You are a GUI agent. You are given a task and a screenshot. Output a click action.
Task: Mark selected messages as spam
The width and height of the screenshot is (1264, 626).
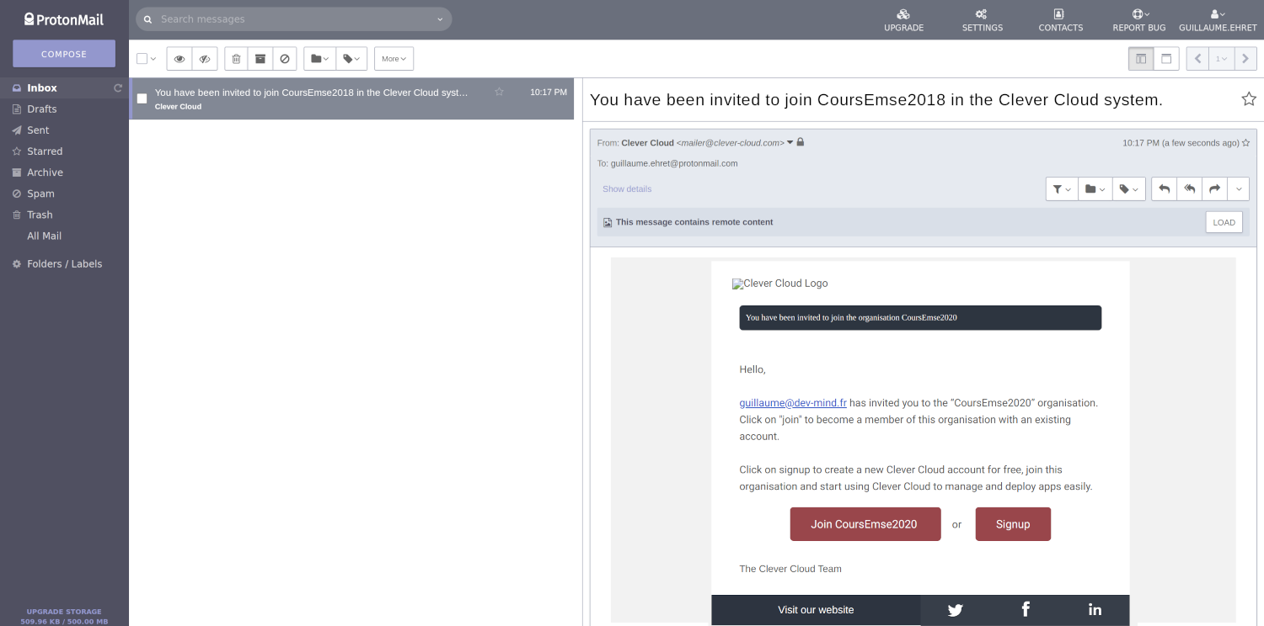click(285, 59)
